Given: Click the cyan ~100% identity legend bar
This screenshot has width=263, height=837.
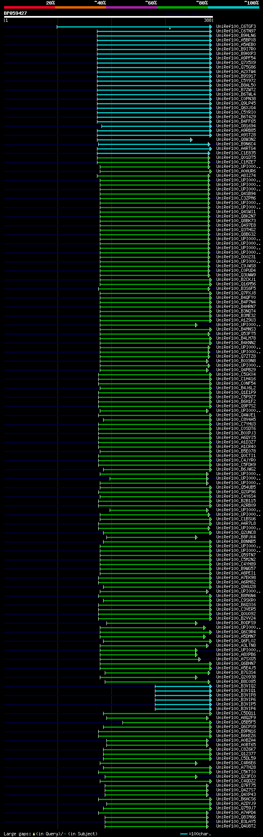Looking at the screenshot, I should 233,7.
